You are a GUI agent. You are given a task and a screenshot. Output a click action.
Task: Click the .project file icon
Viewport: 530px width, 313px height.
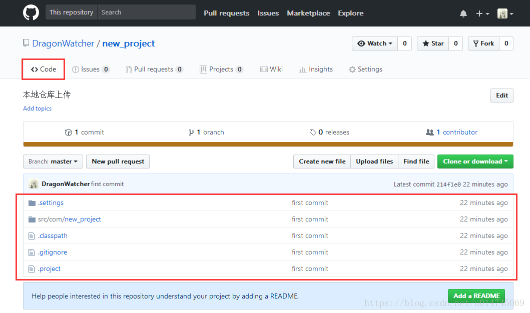pyautogui.click(x=32, y=269)
